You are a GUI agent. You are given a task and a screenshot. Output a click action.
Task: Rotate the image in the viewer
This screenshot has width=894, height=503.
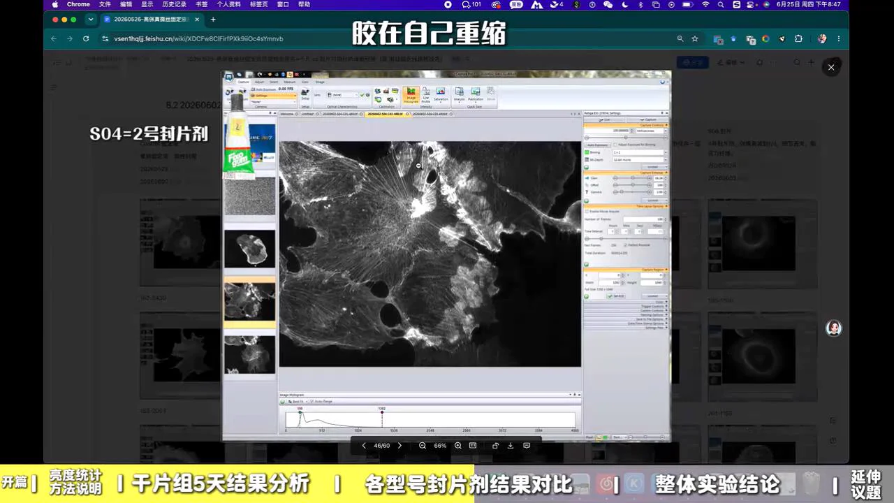pyautogui.click(x=495, y=446)
